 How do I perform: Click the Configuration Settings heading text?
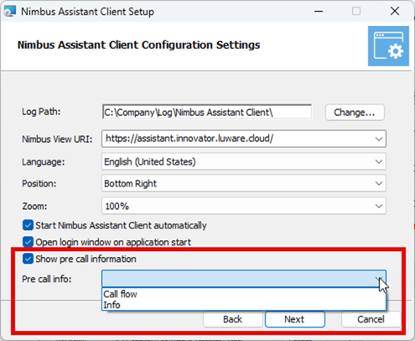(139, 45)
